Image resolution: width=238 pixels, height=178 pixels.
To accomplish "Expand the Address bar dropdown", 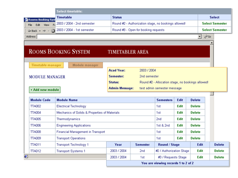I will 199,37.
